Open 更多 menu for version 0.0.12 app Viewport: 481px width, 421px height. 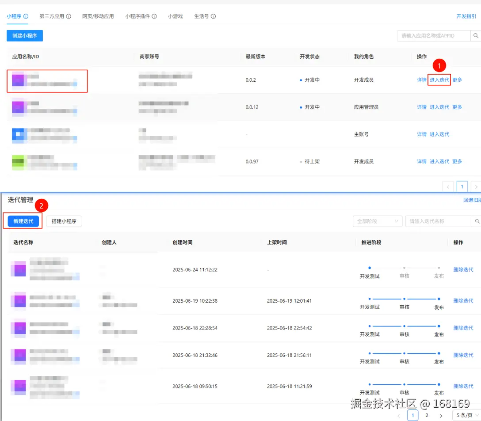point(457,107)
